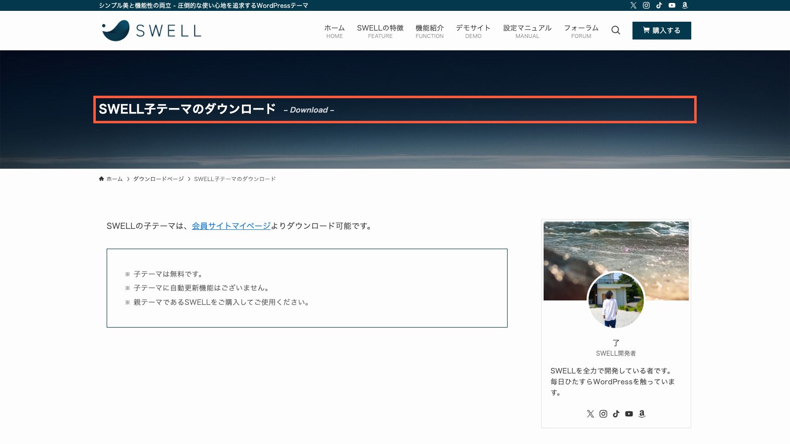
Task: Click the 購入する button
Action: (662, 31)
